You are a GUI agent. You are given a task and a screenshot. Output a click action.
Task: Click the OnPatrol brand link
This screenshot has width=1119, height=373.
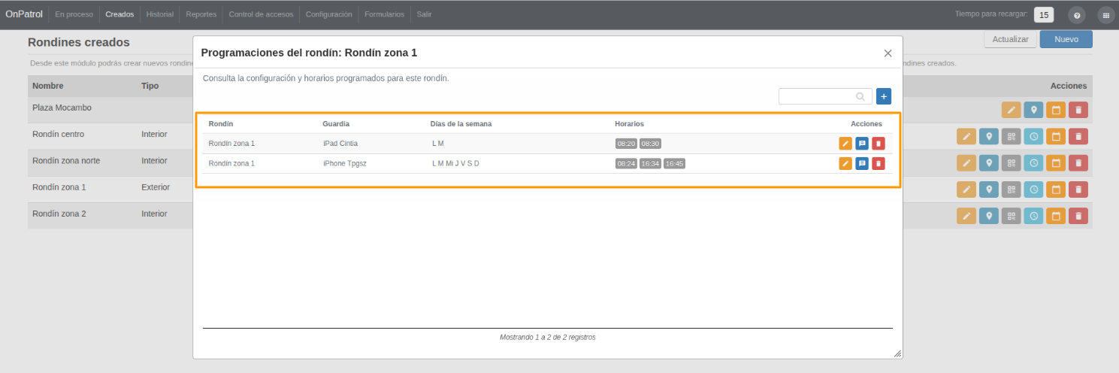pos(24,14)
